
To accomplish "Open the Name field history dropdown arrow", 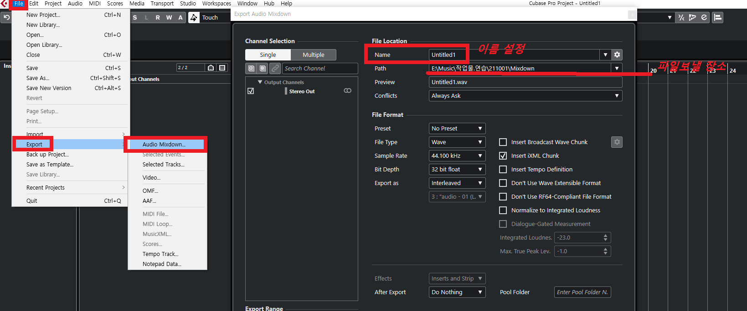I will click(x=605, y=55).
